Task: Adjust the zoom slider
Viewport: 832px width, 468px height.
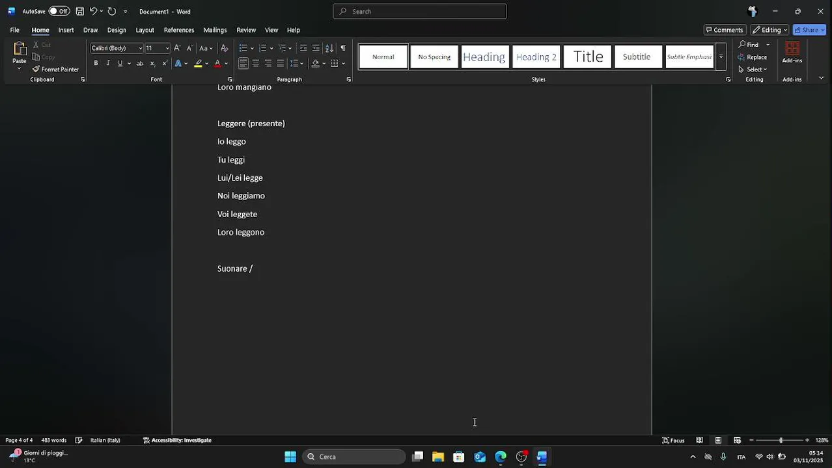Action: coord(781,440)
